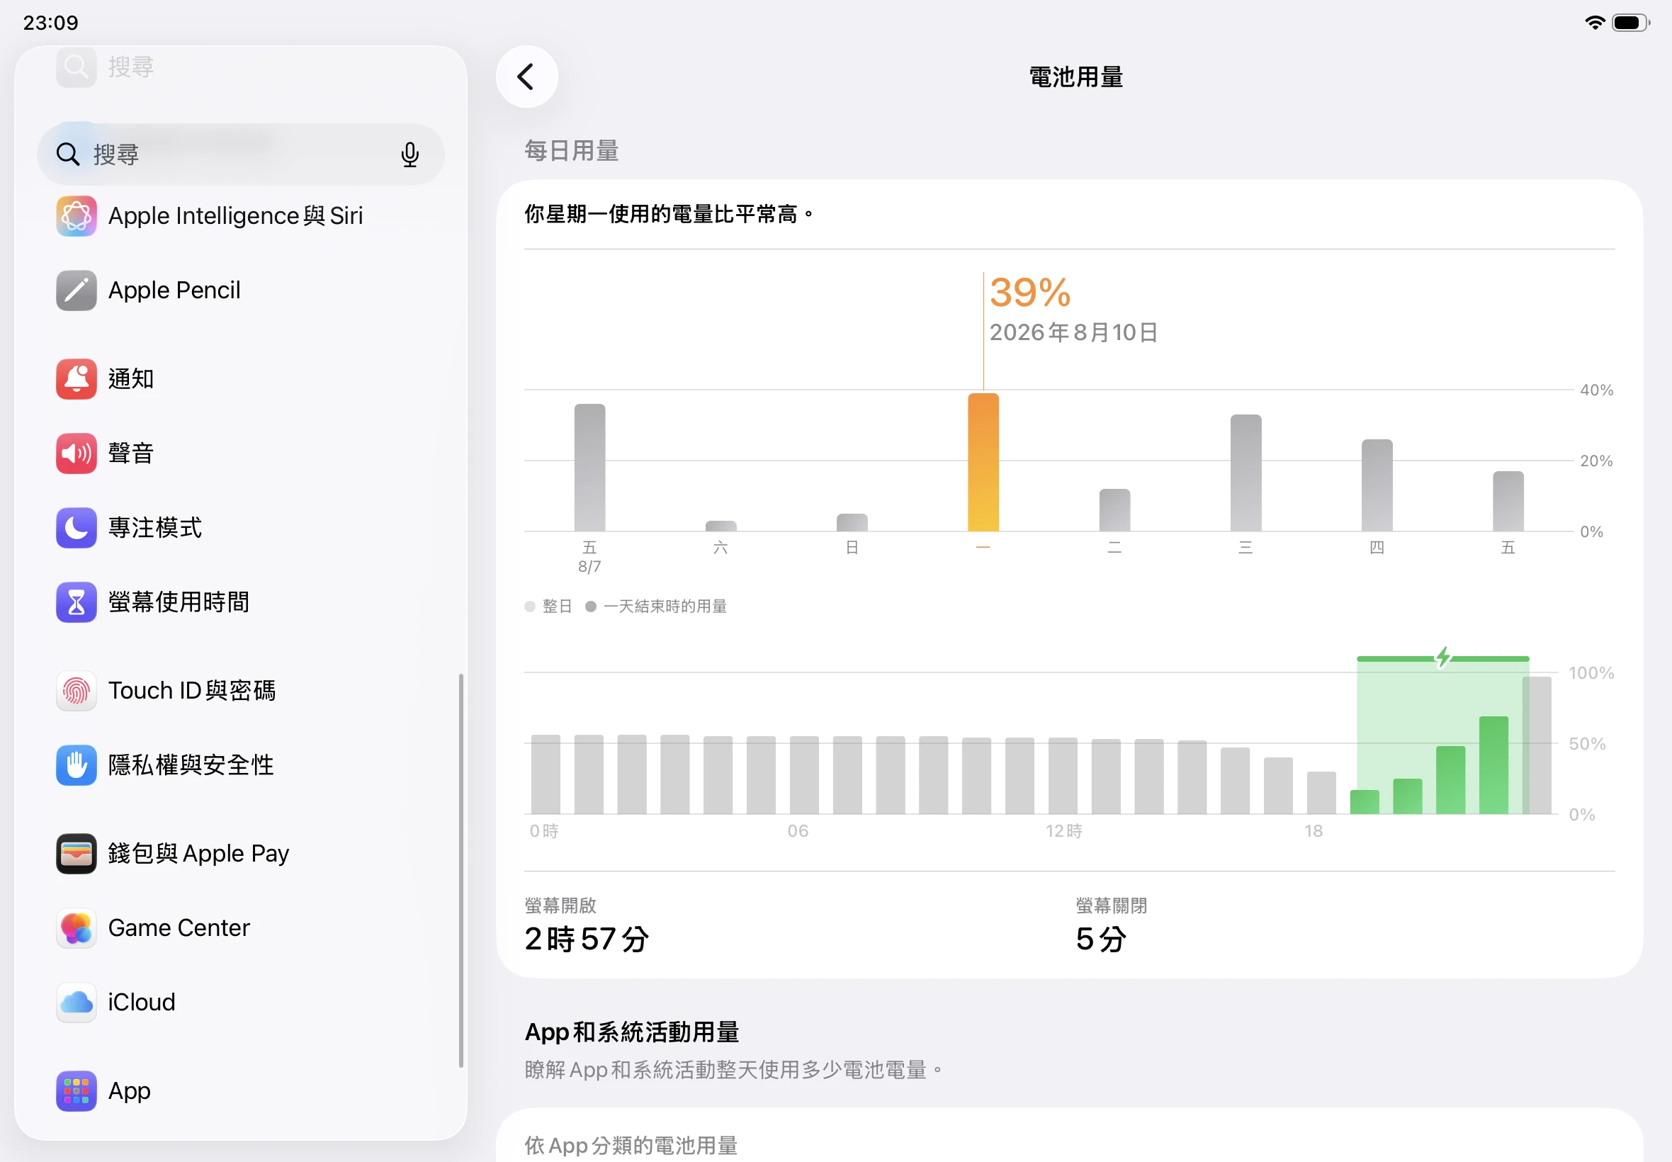The width and height of the screenshot is (1672, 1162).
Task: Open 錢包與Apple Pay settings
Action: 240,854
